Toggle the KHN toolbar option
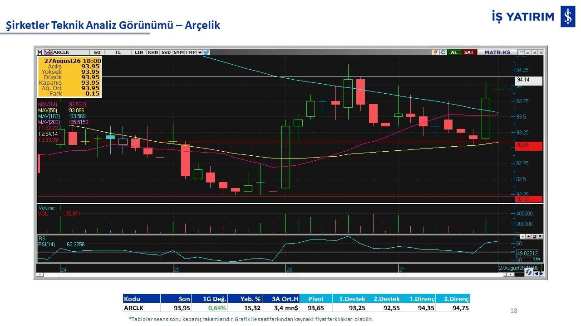The height and width of the screenshot is (326, 581). [x=153, y=53]
